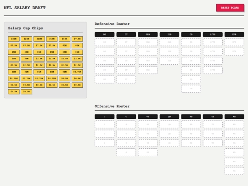The image size is (248, 186).
Task: Select the bottom empty OLB slot
Action: click(148, 70)
